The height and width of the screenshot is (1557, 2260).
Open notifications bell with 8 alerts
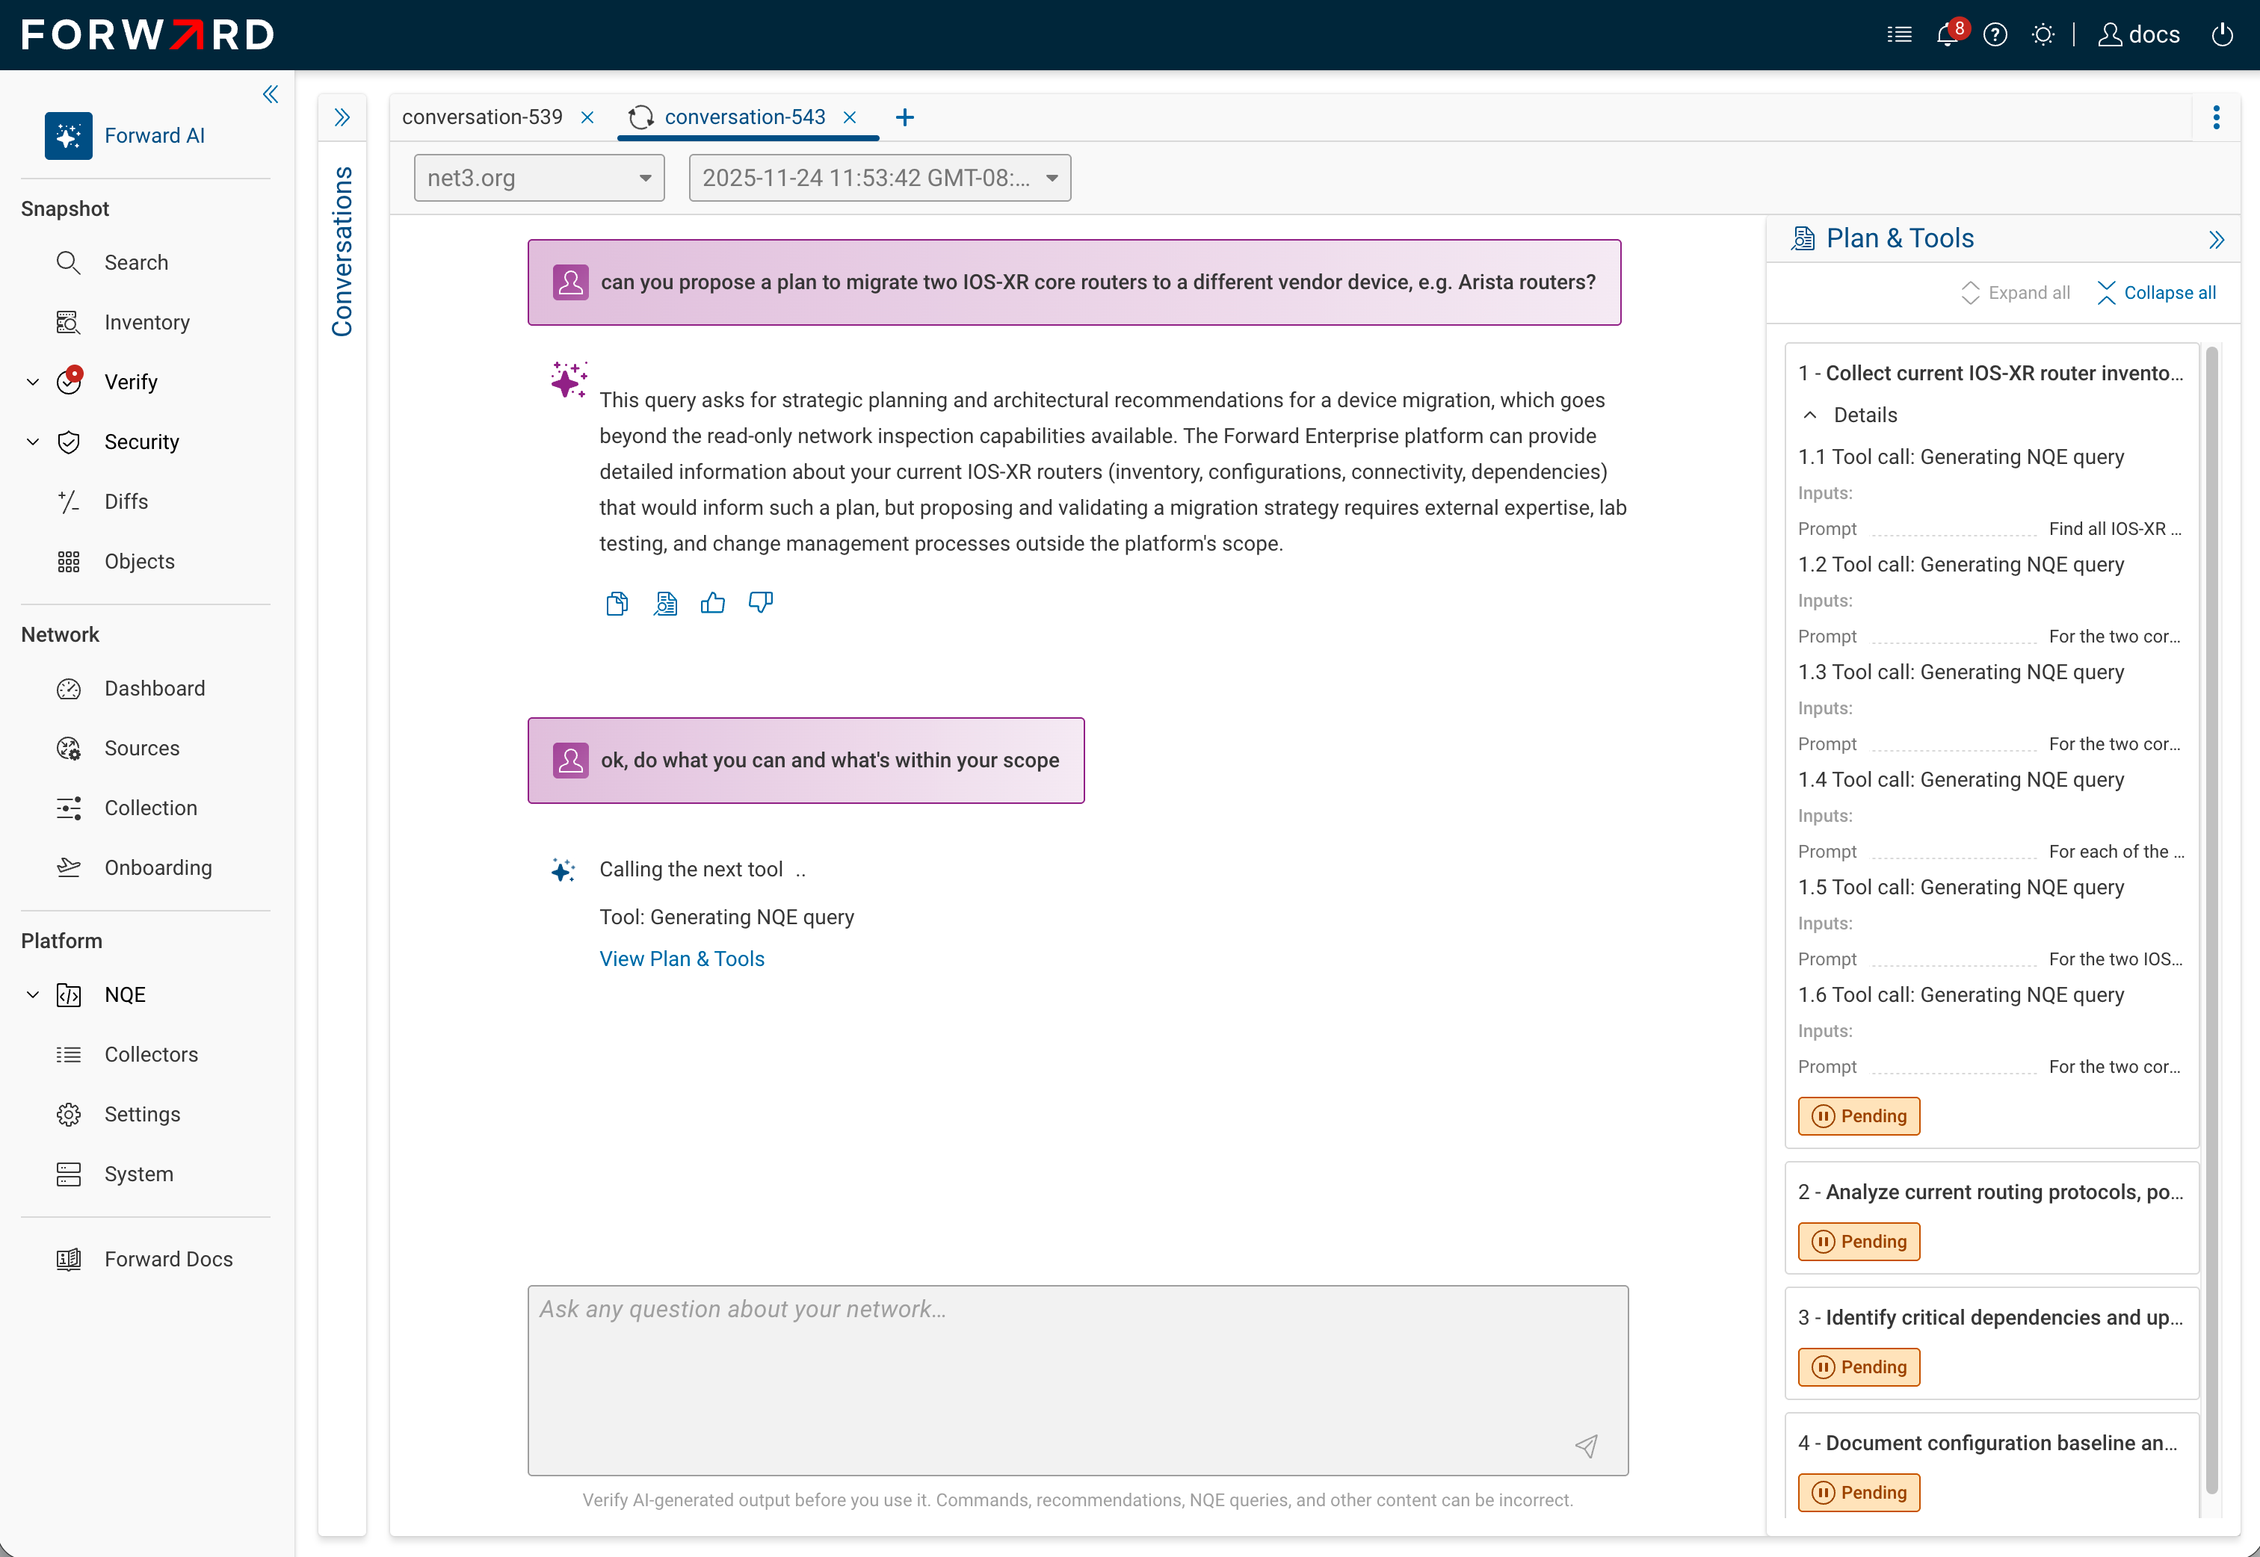tap(1948, 35)
